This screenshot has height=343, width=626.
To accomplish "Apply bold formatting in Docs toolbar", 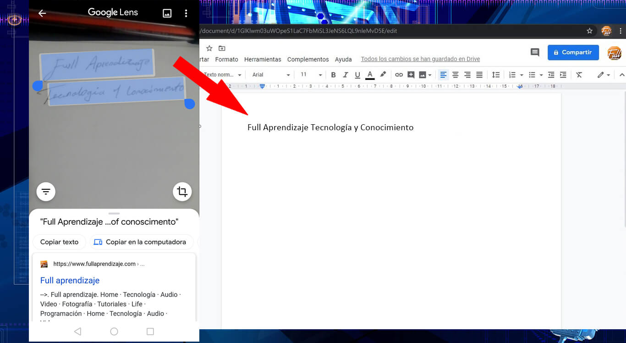I will (334, 75).
